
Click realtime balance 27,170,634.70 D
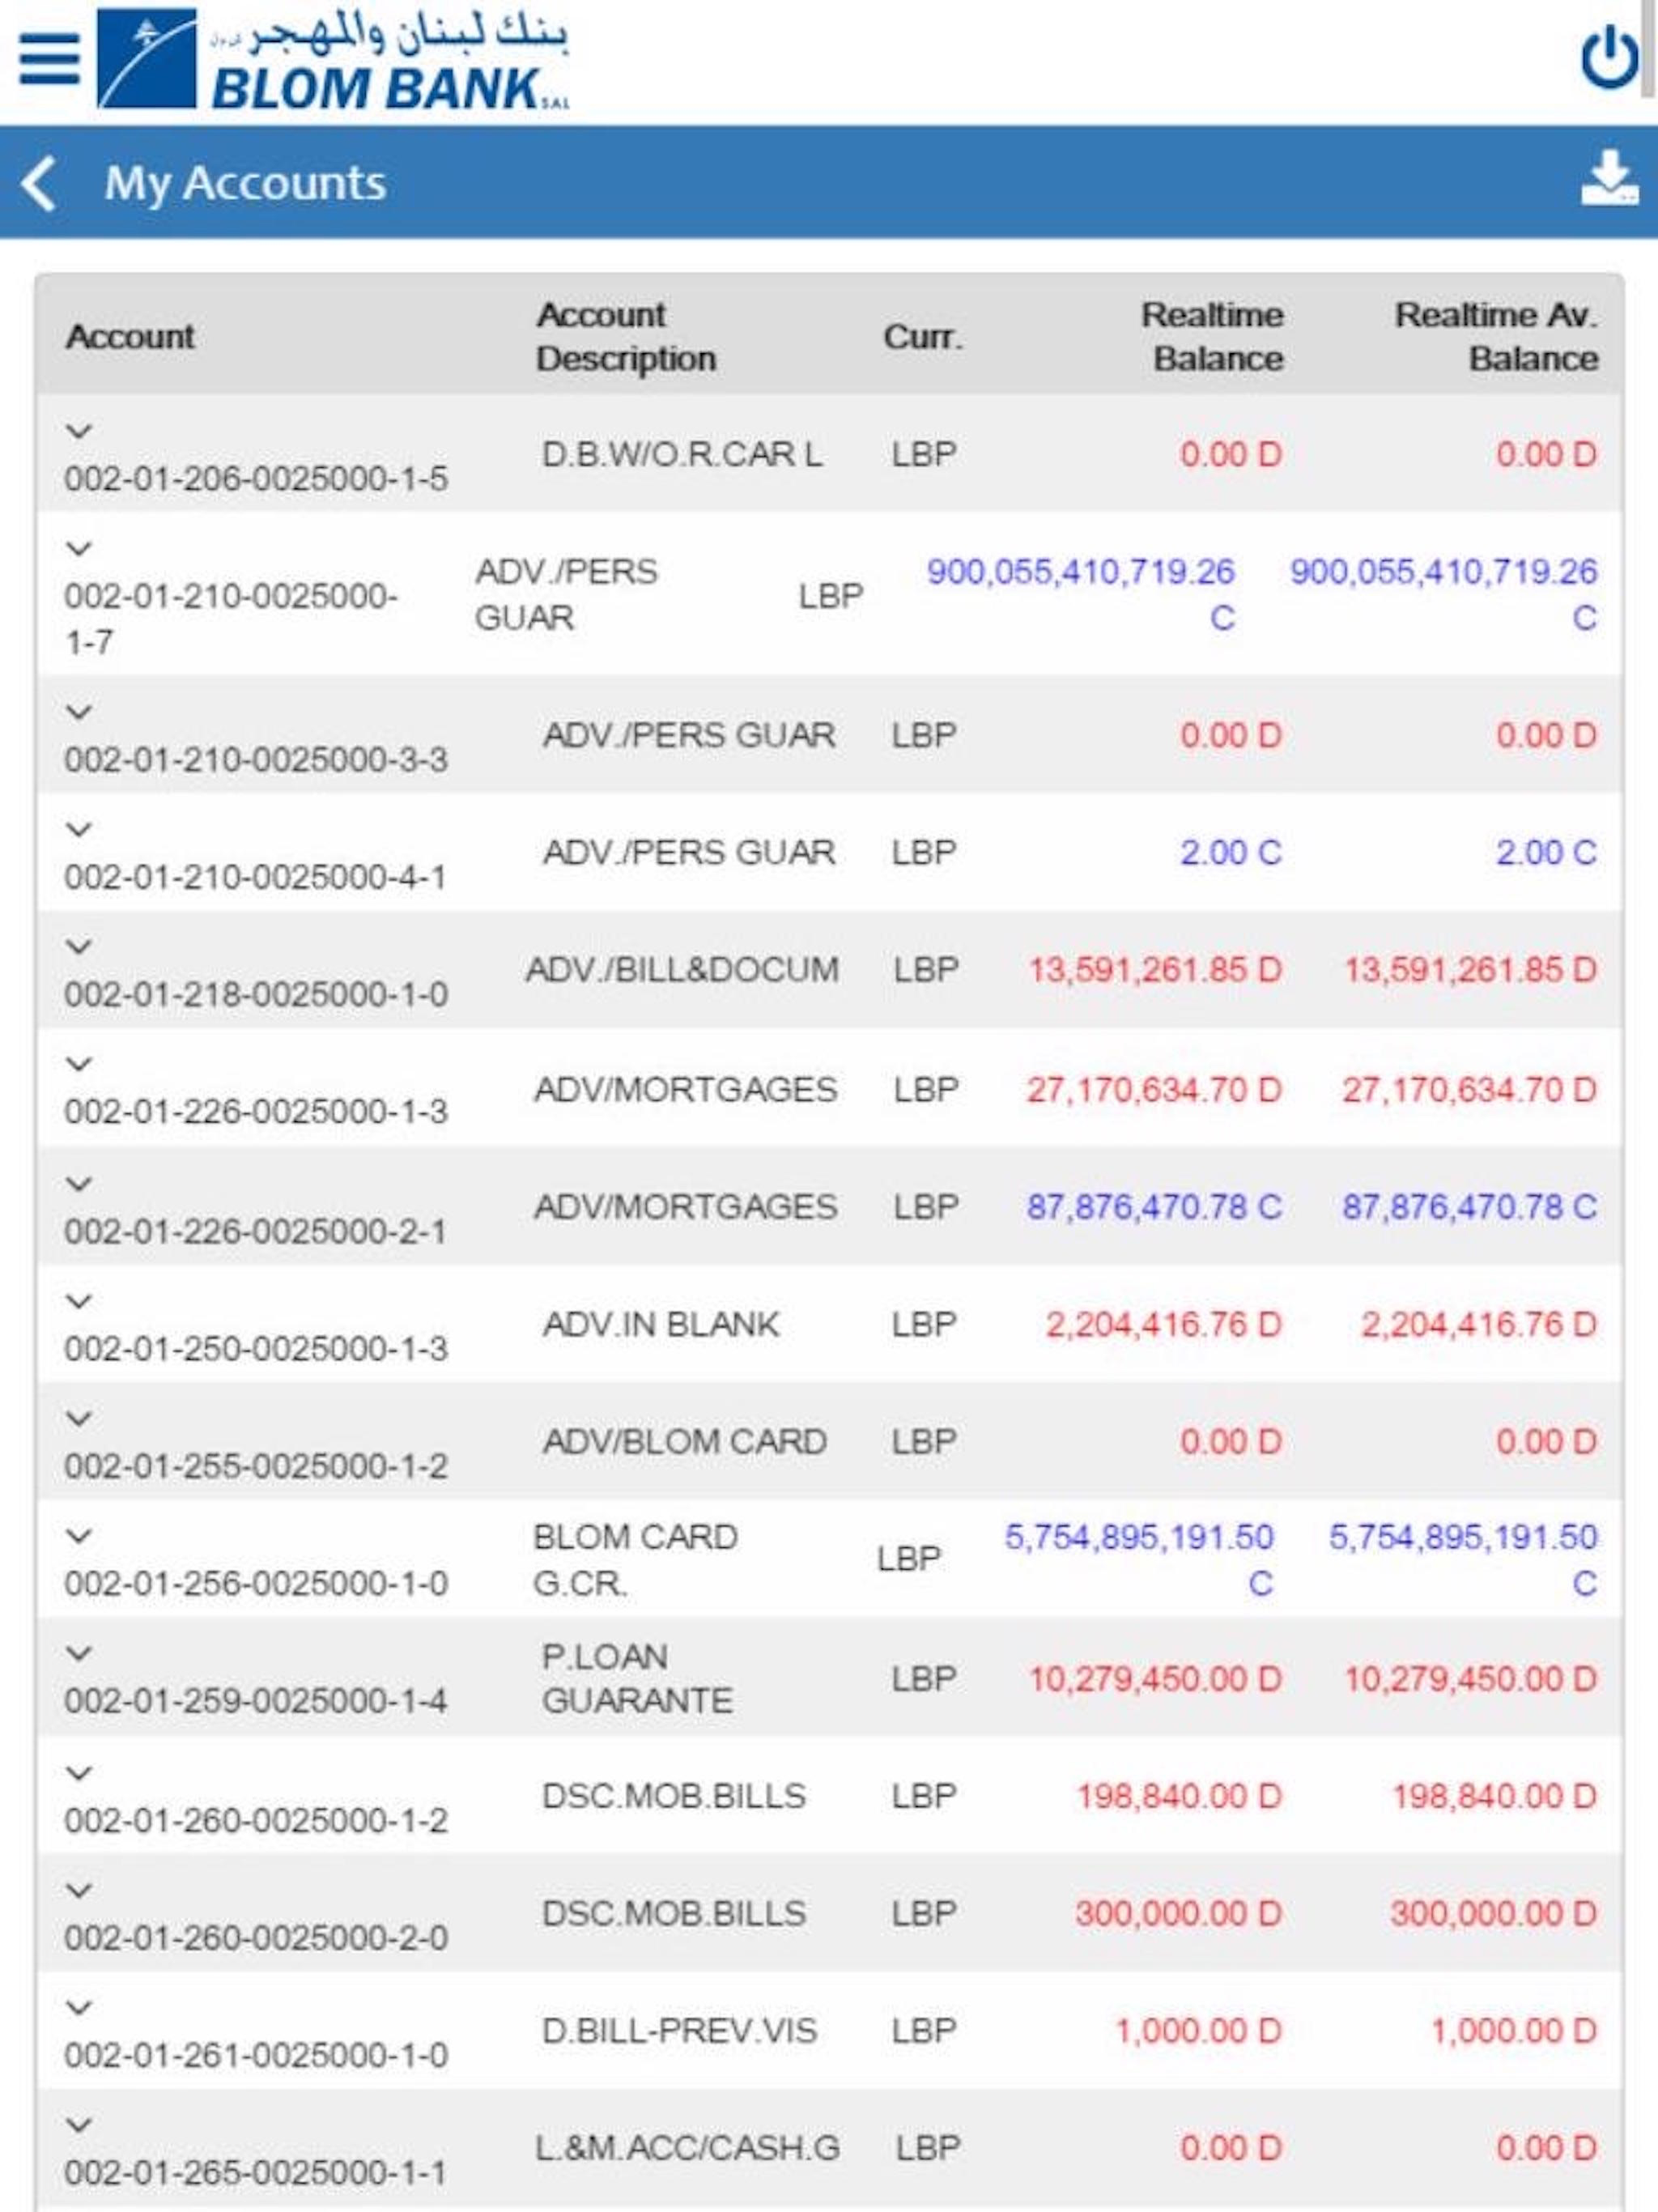1154,1089
